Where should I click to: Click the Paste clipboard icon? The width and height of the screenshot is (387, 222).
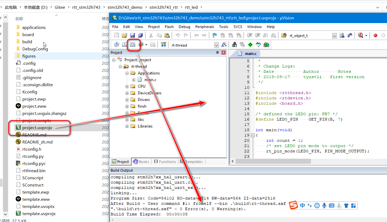coord(167,35)
